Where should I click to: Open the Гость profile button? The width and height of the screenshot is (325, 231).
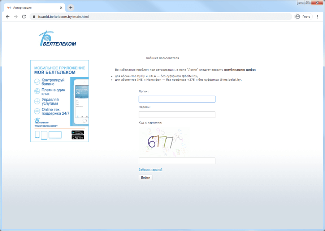(x=303, y=17)
